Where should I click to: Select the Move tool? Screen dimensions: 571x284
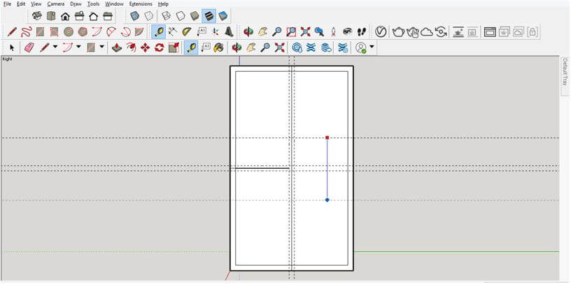[145, 47]
